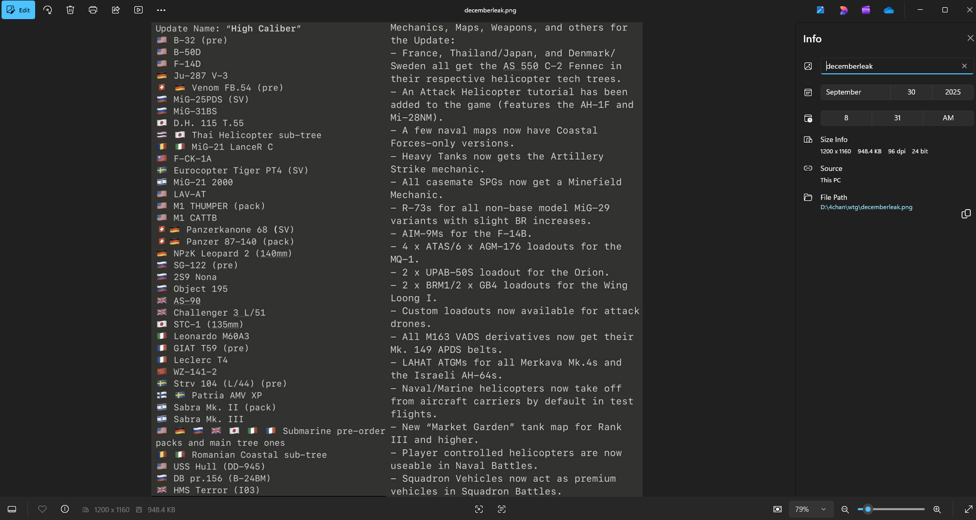The image size is (976, 520).
Task: Toggle the Info panel with the info icon
Action: 65,509
